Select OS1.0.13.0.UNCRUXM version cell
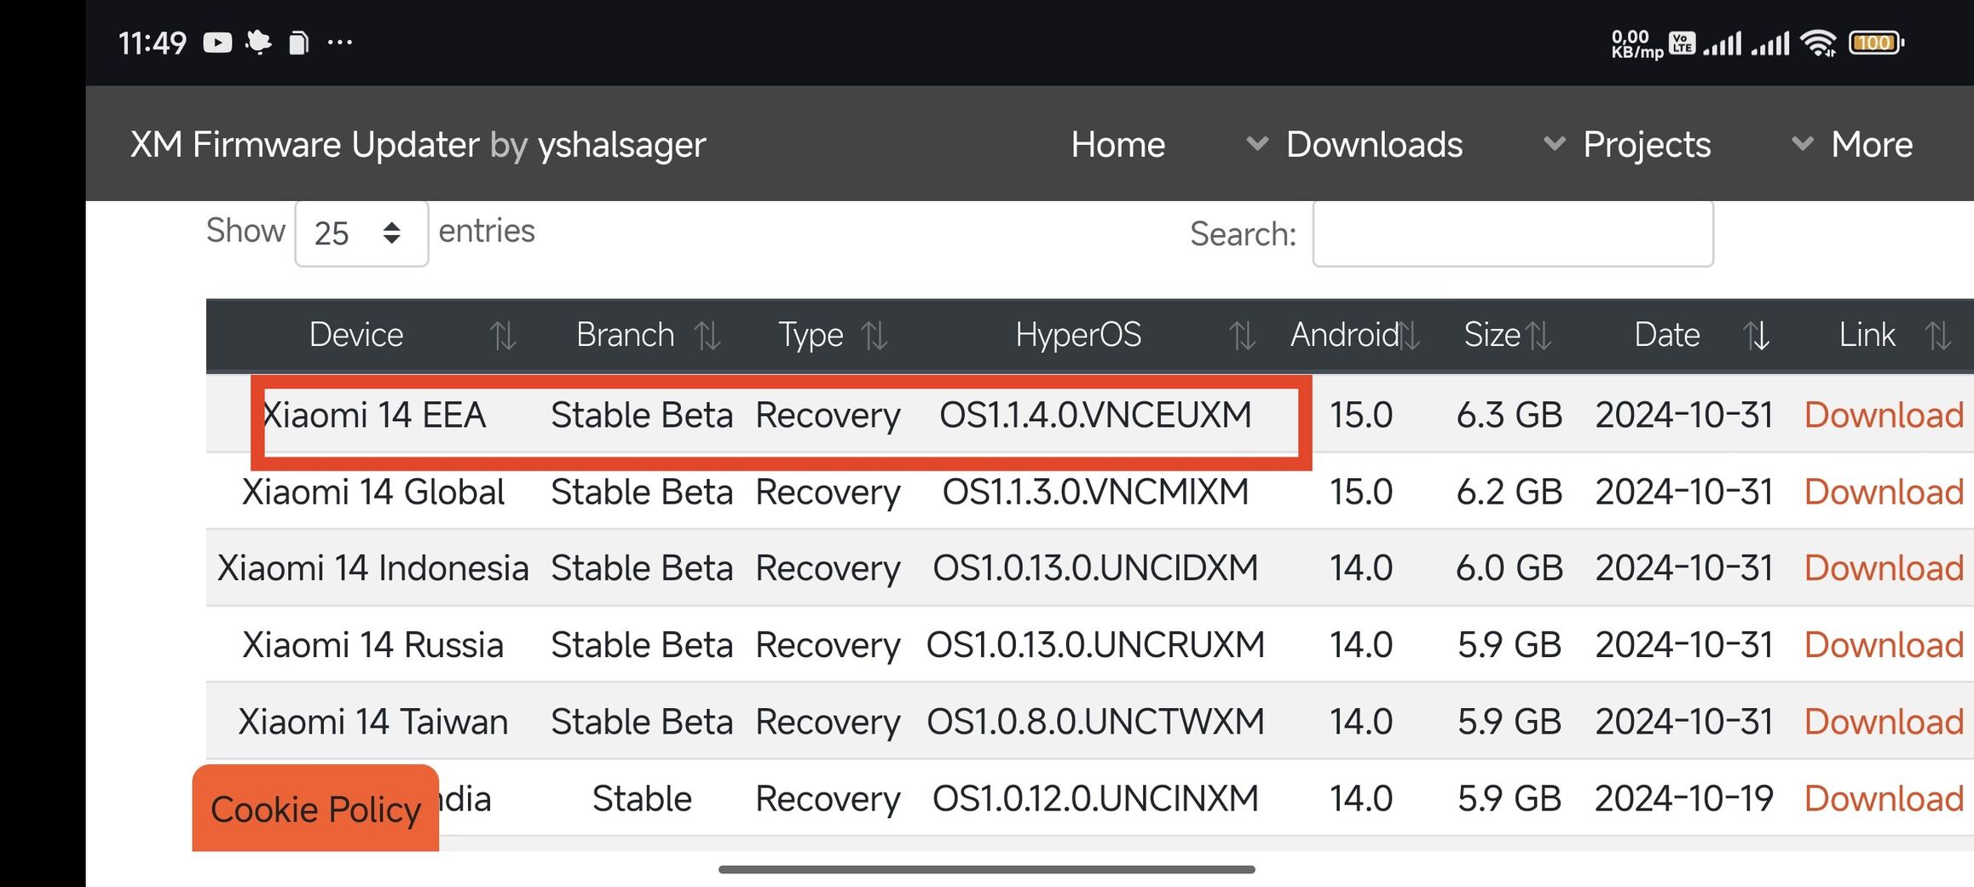The width and height of the screenshot is (1974, 887). [1095, 645]
